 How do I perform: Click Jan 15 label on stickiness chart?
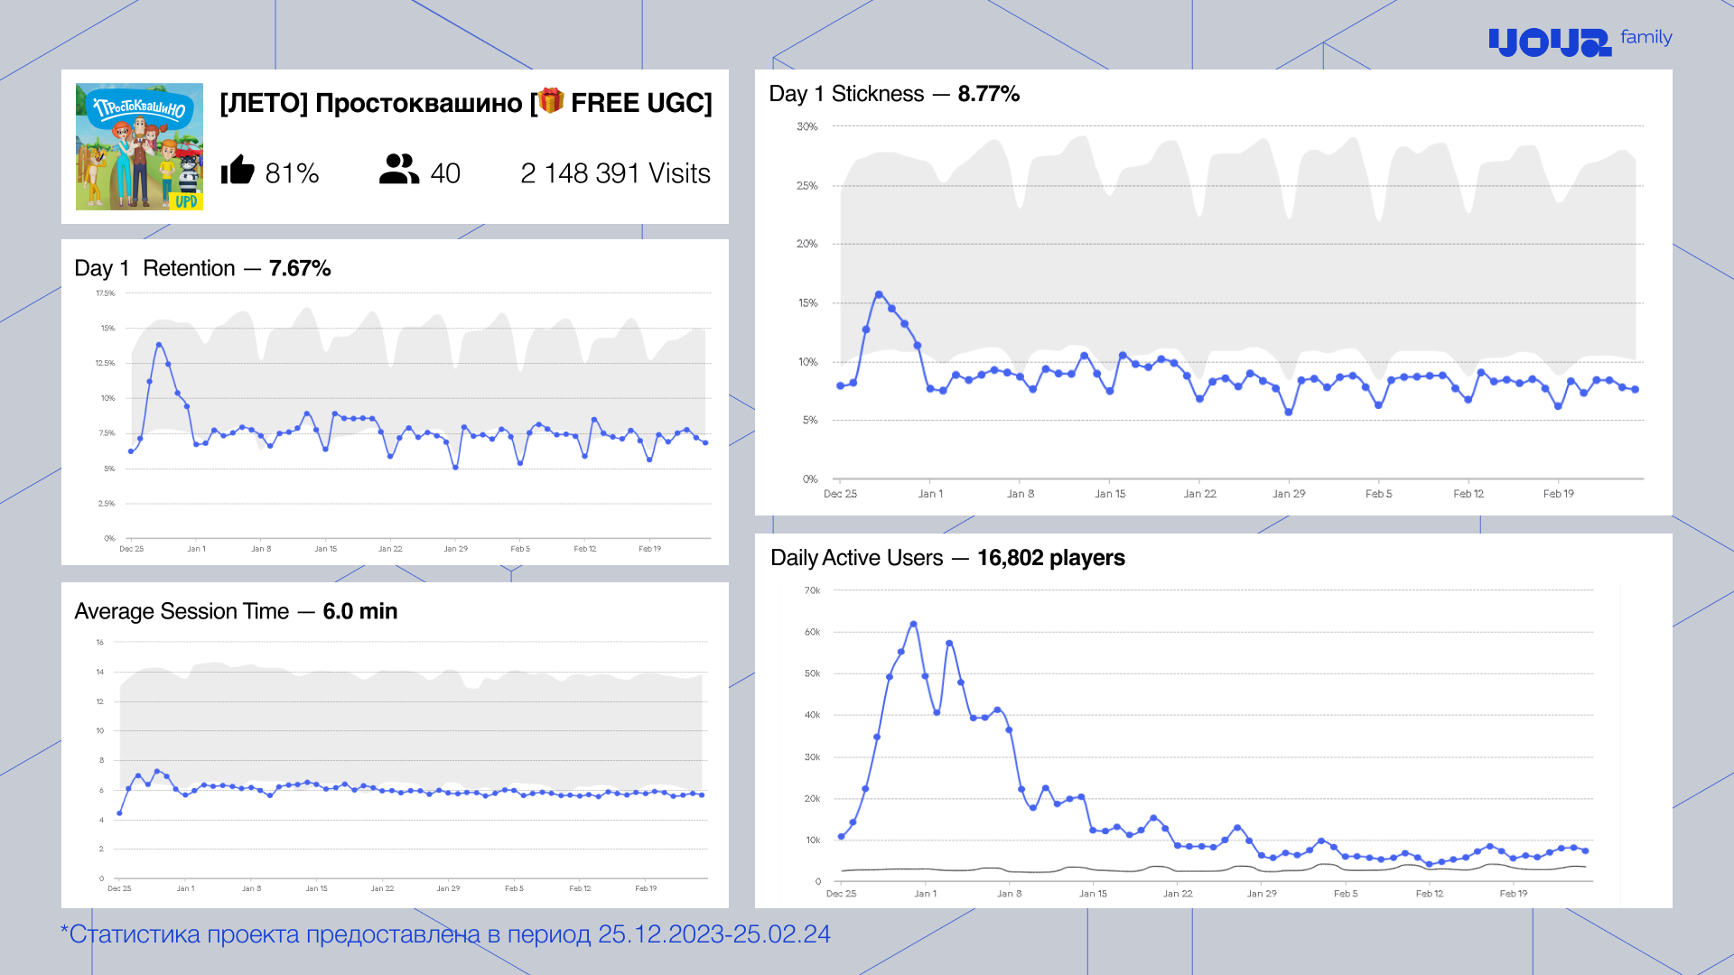(1110, 494)
